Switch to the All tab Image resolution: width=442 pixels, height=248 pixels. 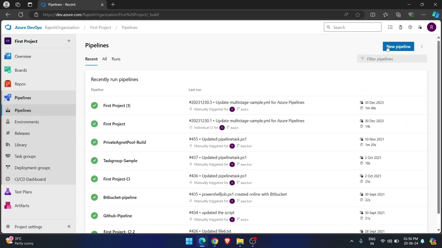pyautogui.click(x=104, y=59)
